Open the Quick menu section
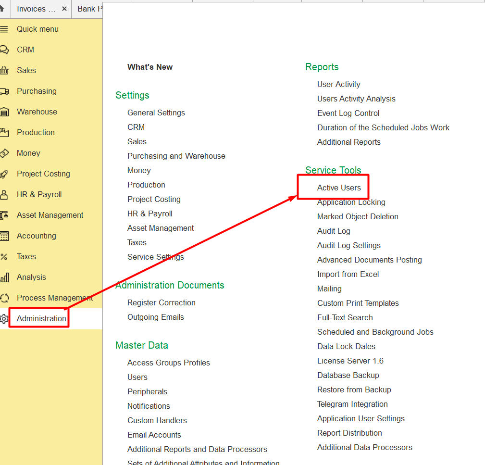This screenshot has height=465, width=485. [37, 29]
